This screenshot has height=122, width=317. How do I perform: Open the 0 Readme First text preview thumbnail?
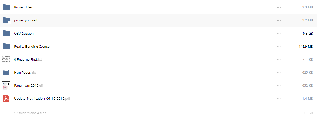[x=6, y=59]
